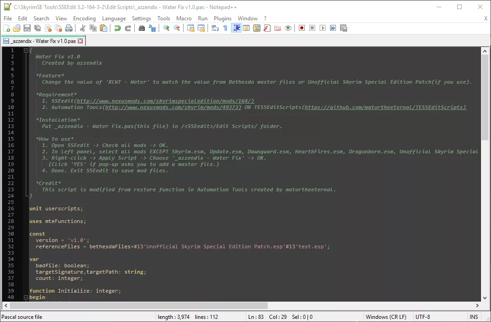The width and height of the screenshot is (491, 322).
Task: Click the Save All toolbar icon
Action: coord(38,28)
